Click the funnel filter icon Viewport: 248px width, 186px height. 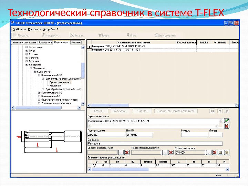click(x=220, y=111)
